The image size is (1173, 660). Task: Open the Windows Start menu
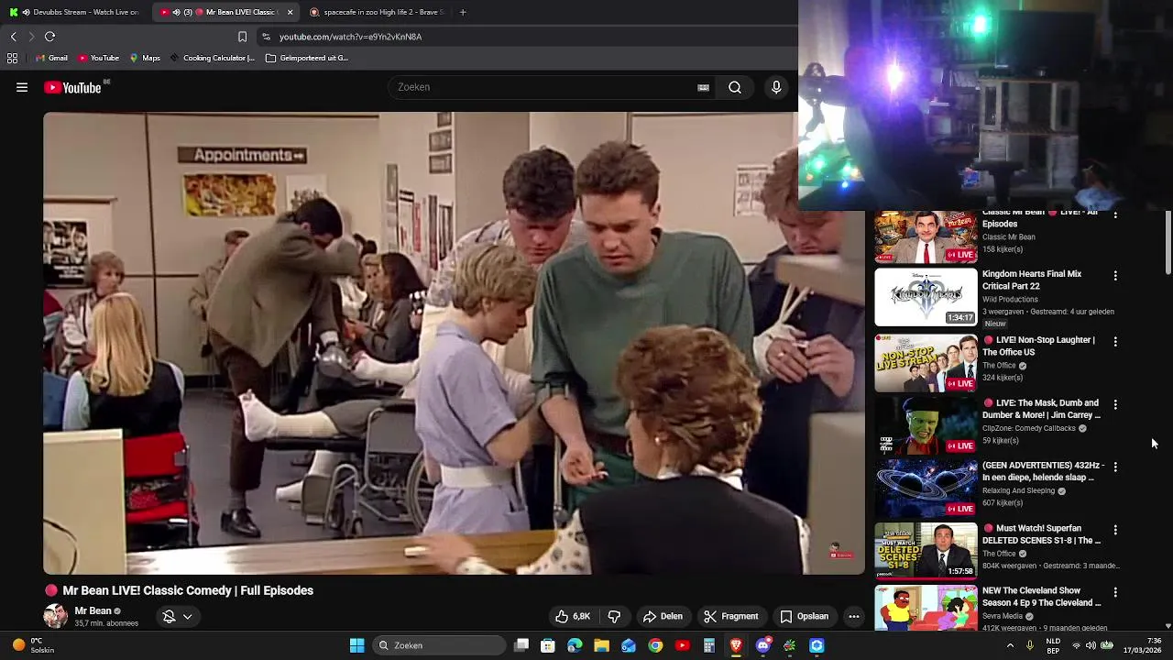tap(356, 645)
